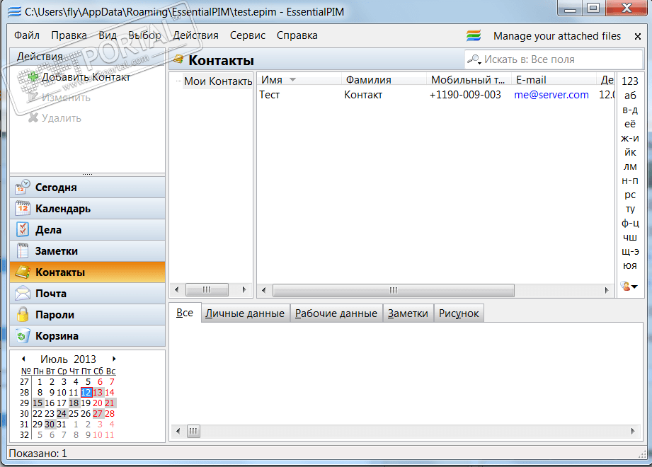The image size is (652, 467).
Task: Open the Выбор menu
Action: tap(144, 35)
